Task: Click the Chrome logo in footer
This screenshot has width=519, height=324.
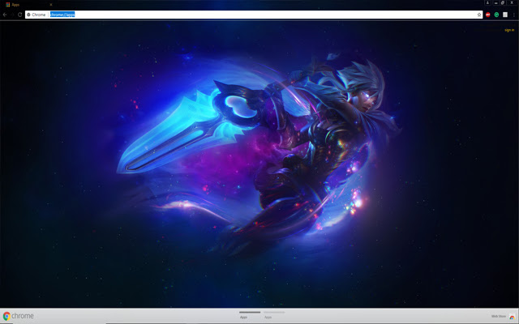Action: 18,316
